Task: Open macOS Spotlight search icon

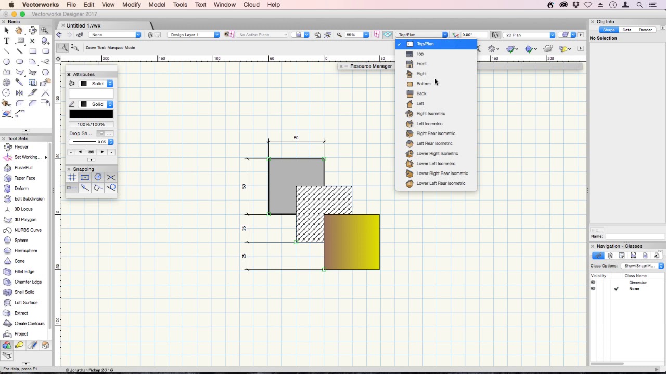Action: tap(639, 5)
